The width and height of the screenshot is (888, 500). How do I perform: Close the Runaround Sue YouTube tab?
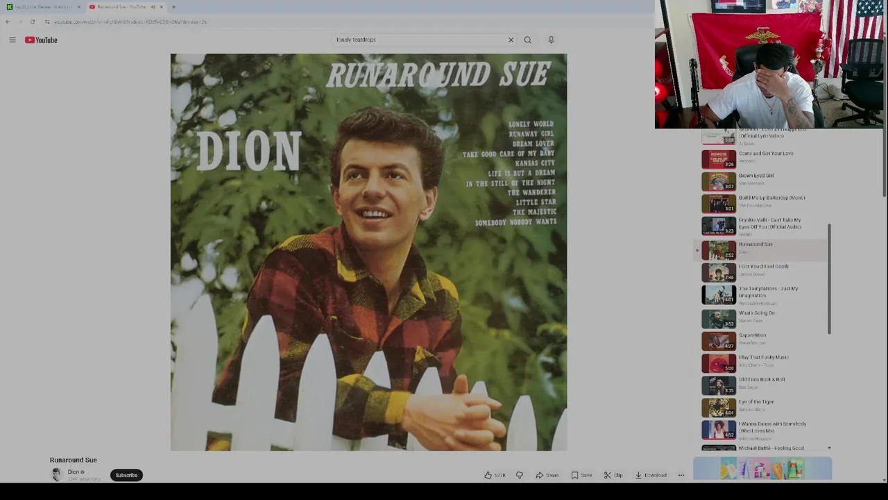click(x=161, y=7)
